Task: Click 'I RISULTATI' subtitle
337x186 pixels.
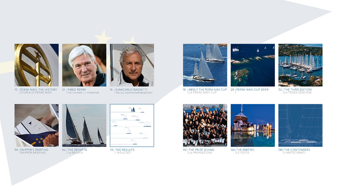Action: 123,153
